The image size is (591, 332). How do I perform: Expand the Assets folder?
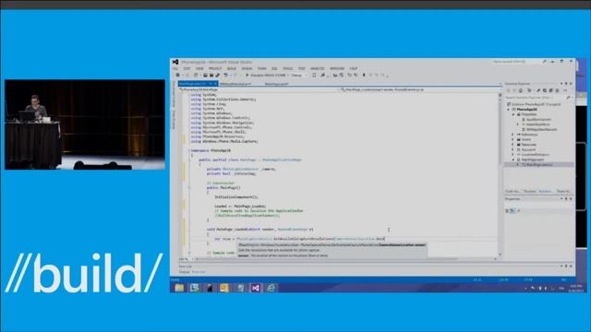pos(513,139)
